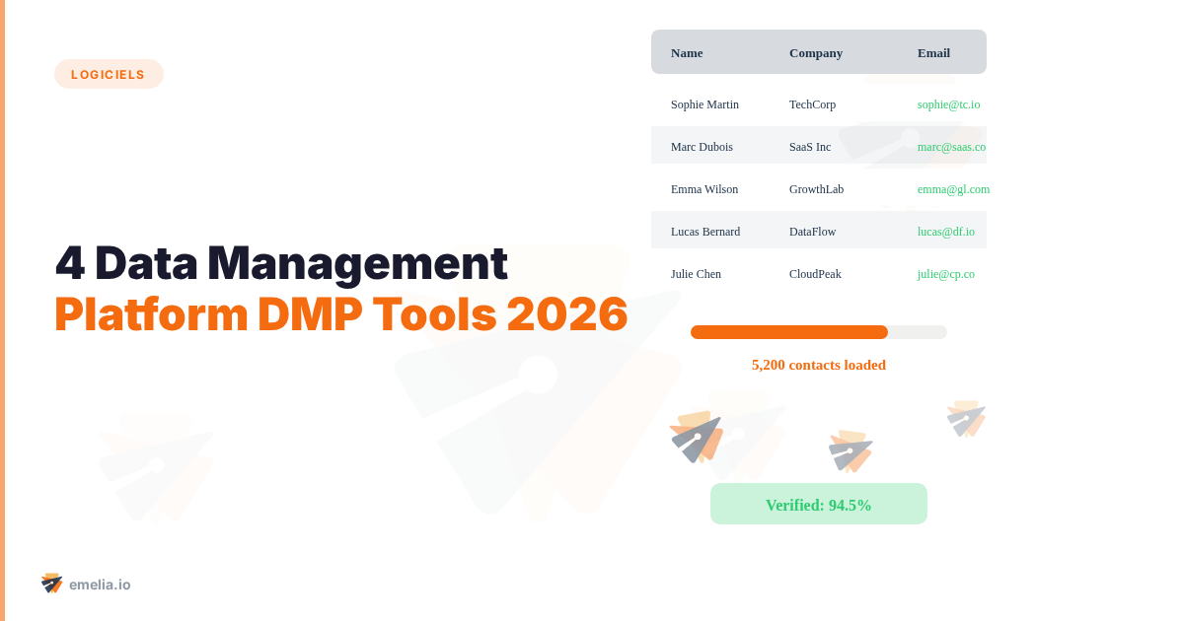Click the orange contacts loading progress bar

789,331
